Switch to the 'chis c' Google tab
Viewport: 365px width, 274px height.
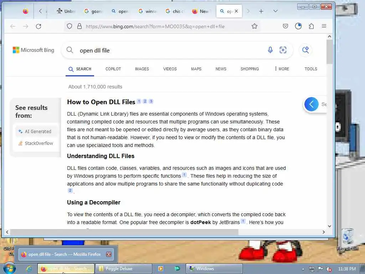[175, 11]
